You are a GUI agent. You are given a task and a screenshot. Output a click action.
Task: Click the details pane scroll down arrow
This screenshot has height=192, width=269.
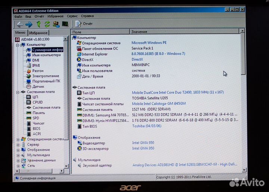(244, 170)
